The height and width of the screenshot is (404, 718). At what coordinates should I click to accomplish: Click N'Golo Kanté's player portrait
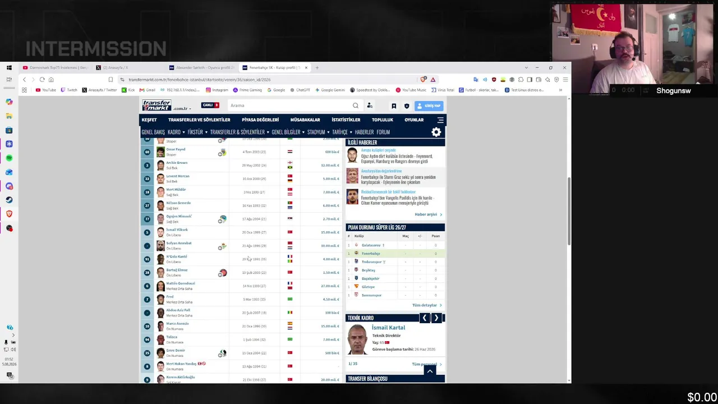point(160,259)
